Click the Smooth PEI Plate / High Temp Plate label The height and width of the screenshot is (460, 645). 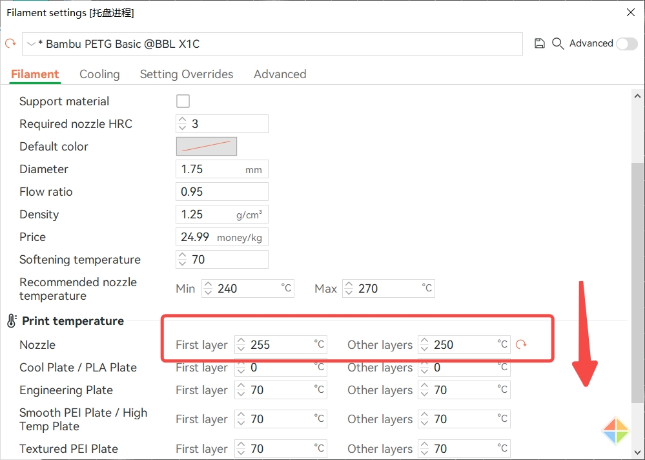click(x=83, y=419)
